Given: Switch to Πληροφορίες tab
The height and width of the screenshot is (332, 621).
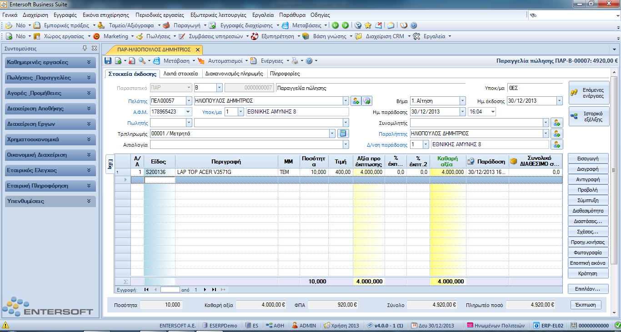Looking at the screenshot, I should [x=285, y=74].
